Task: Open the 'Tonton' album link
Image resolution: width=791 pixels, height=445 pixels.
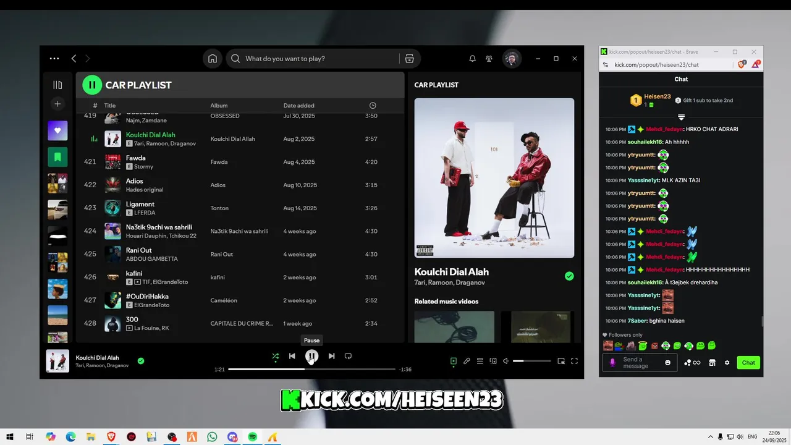Action: (219, 208)
